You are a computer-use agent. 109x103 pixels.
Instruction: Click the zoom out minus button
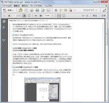[x=36, y=16]
